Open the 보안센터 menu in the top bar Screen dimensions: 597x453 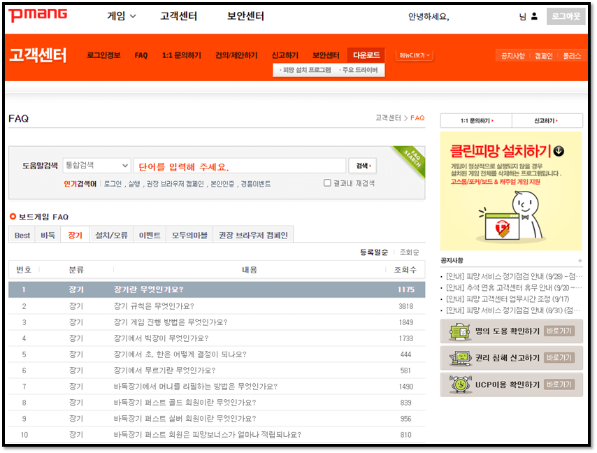pyautogui.click(x=244, y=15)
